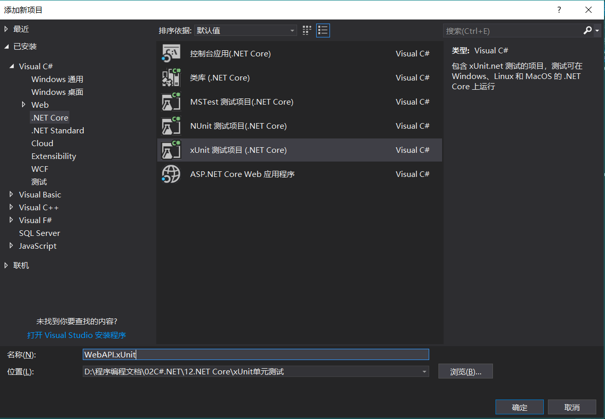The width and height of the screenshot is (605, 419).
Task: Collapse the Visual C# node
Action: pos(12,66)
